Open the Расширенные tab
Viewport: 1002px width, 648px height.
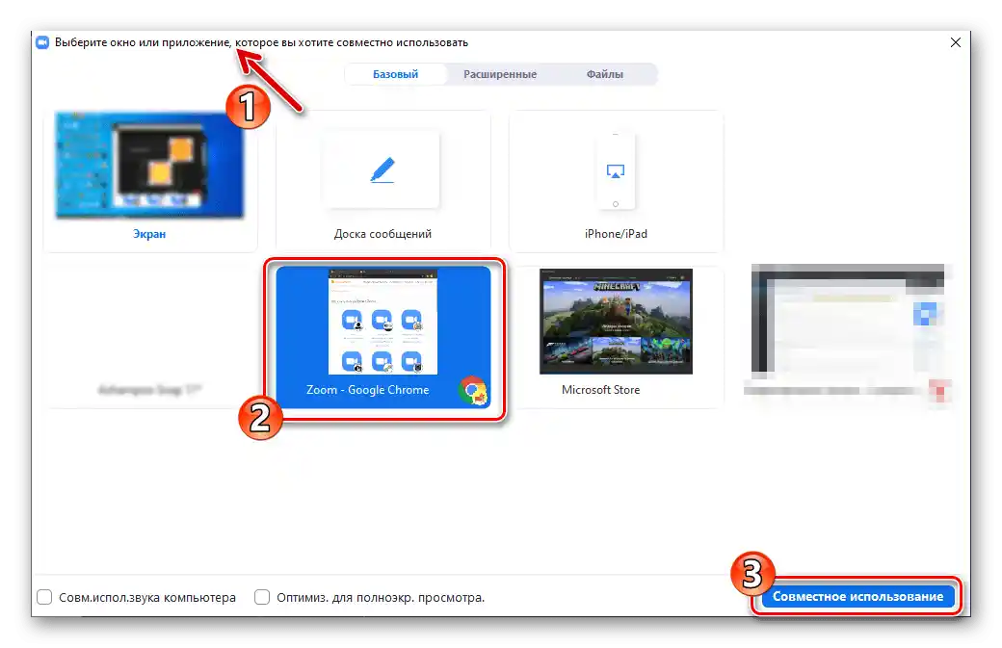tap(500, 74)
